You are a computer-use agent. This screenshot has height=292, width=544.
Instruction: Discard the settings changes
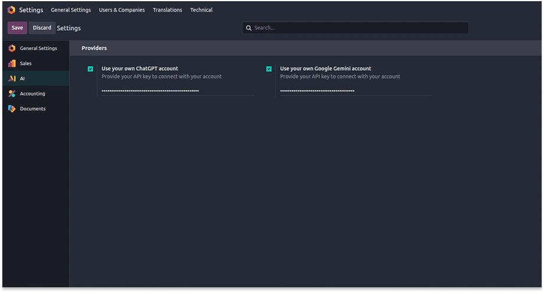tap(42, 28)
